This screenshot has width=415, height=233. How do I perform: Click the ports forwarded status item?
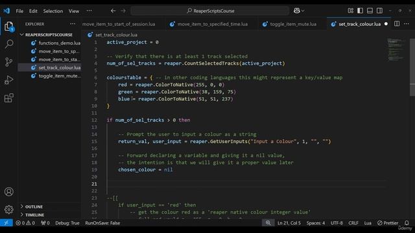click(45, 223)
